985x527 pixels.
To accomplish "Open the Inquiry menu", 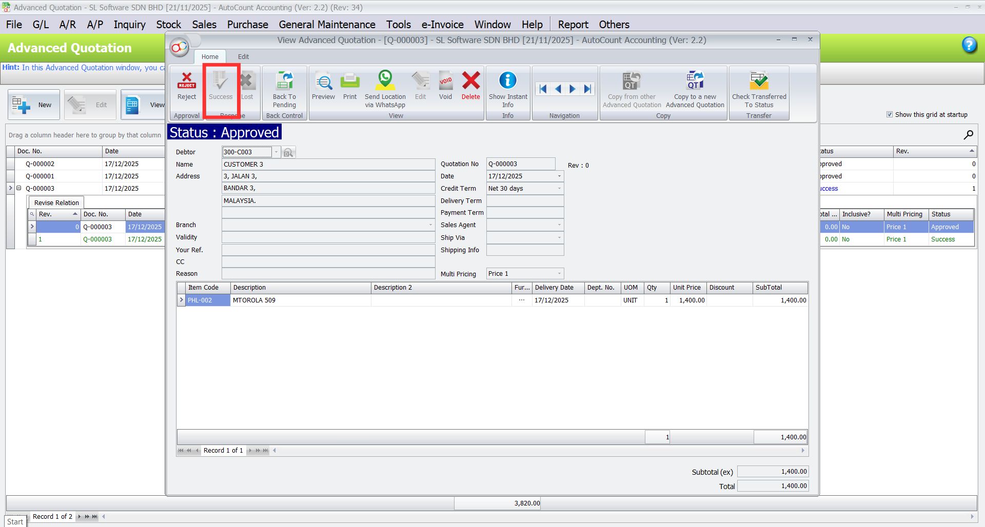I will [129, 24].
